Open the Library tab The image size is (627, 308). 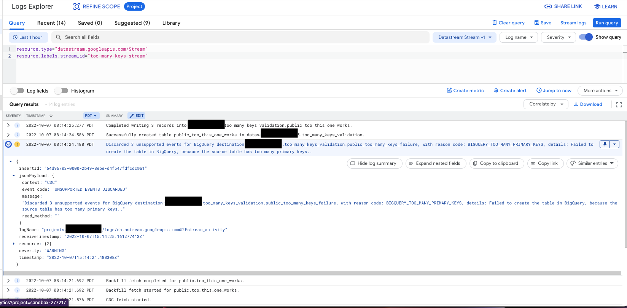[171, 23]
